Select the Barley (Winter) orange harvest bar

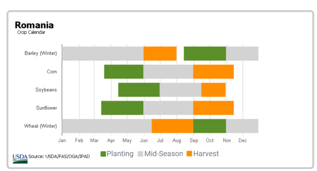coord(160,54)
